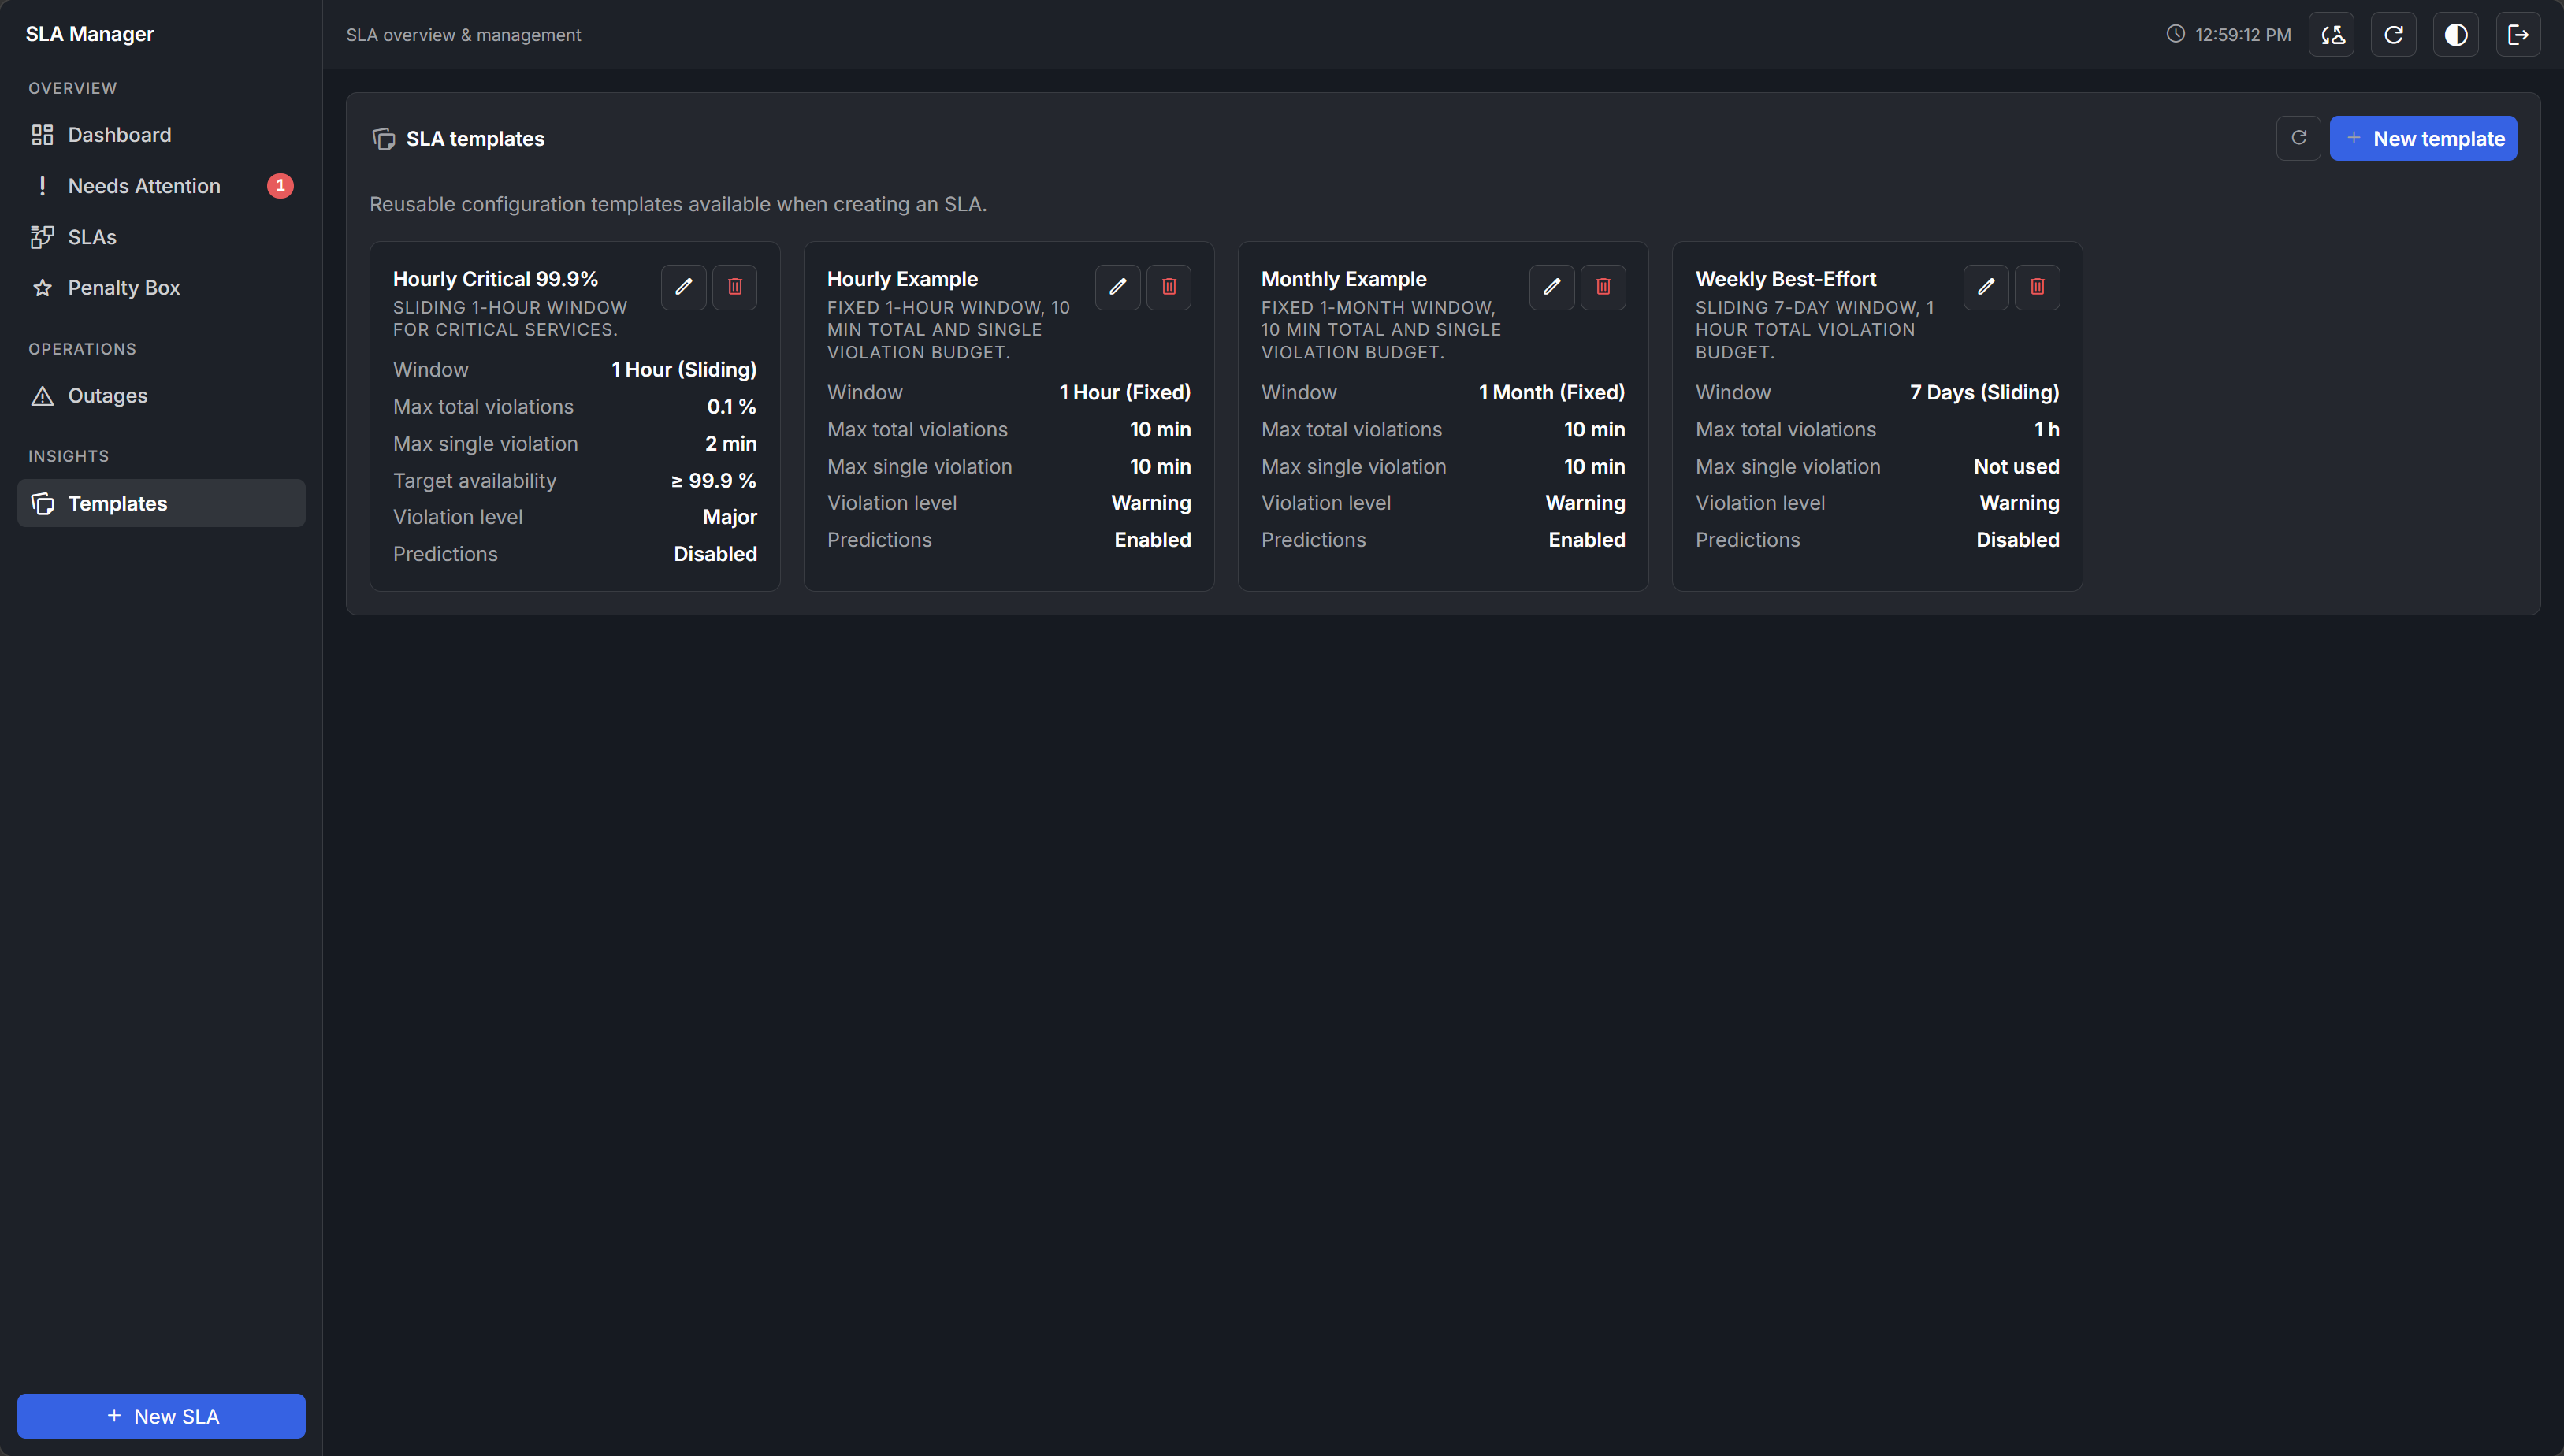The image size is (2564, 1456).
Task: Click the '1 h' max total violations value
Action: 2047,430
